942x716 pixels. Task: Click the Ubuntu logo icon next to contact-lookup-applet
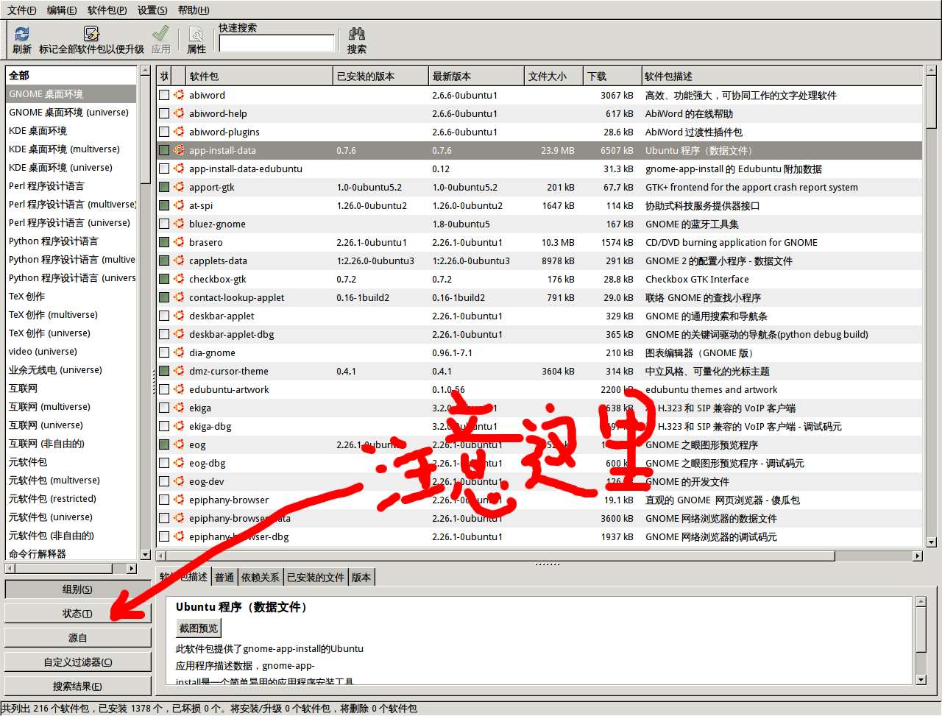[x=179, y=297]
